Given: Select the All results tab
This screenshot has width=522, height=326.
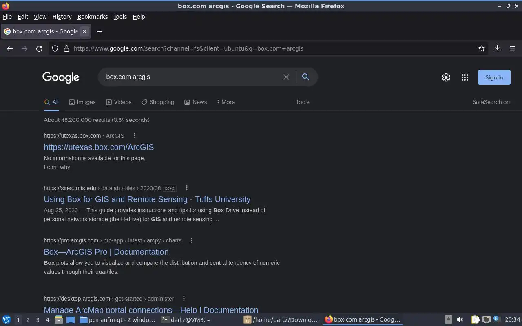Looking at the screenshot, I should (x=51, y=102).
